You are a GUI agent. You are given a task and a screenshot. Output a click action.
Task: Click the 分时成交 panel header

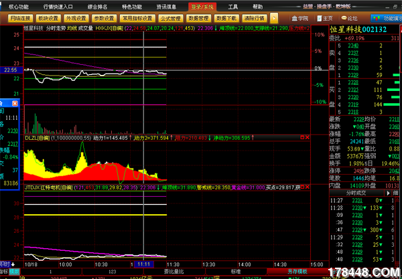coord(356,193)
